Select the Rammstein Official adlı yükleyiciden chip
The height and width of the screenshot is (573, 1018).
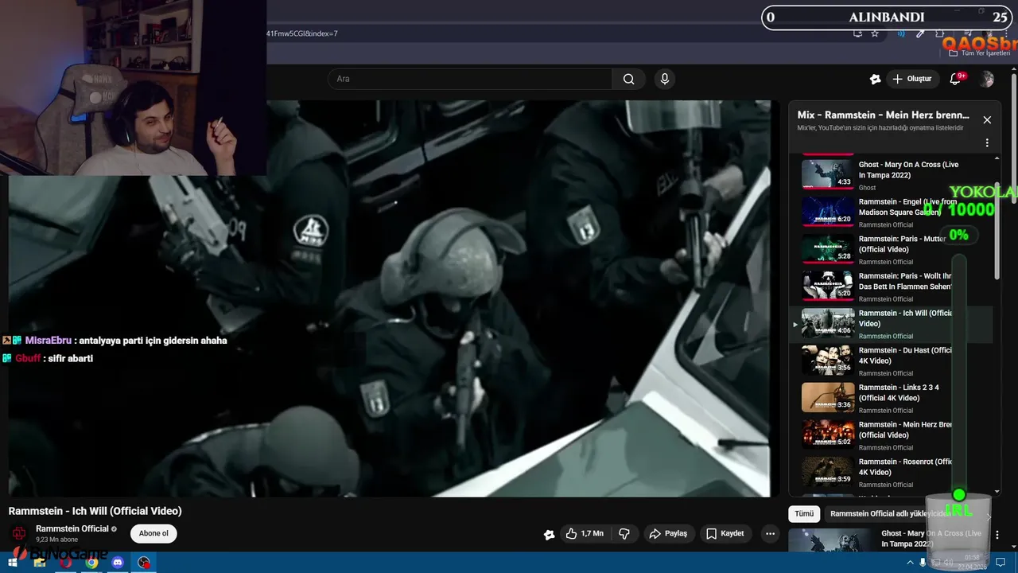coord(889,513)
